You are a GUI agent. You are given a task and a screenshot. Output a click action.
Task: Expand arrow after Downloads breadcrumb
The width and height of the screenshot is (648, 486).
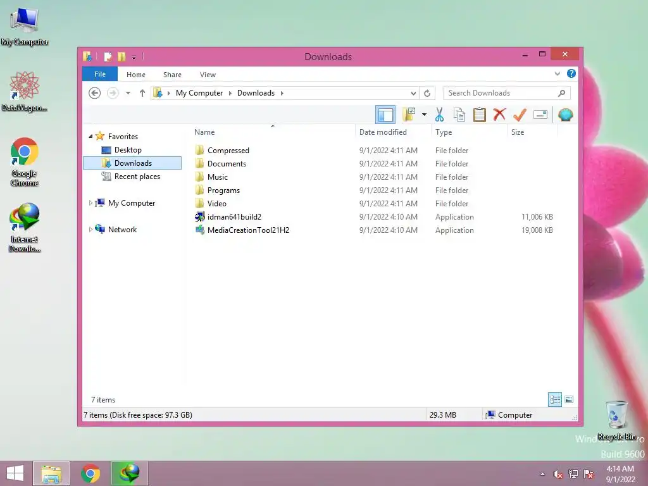[282, 93]
